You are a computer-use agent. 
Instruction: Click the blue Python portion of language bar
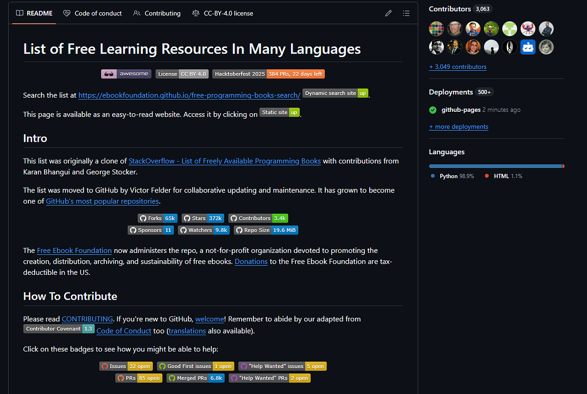tap(496, 166)
